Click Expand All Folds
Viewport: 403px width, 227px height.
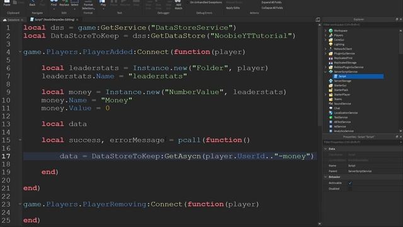click(x=271, y=3)
